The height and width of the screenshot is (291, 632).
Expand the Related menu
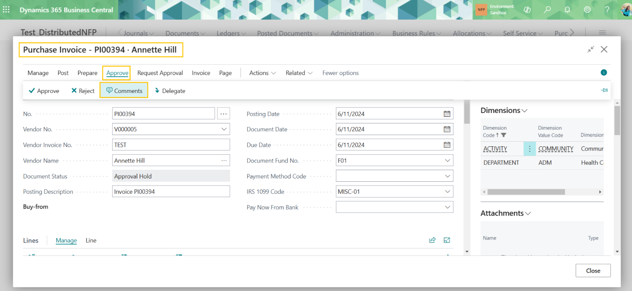[299, 73]
